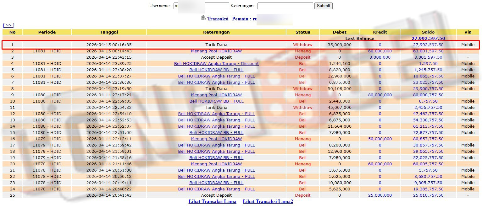This screenshot has width=482, height=213.
Task: Click the 3,000,000 kredit in row 3
Action: (x=380, y=57)
